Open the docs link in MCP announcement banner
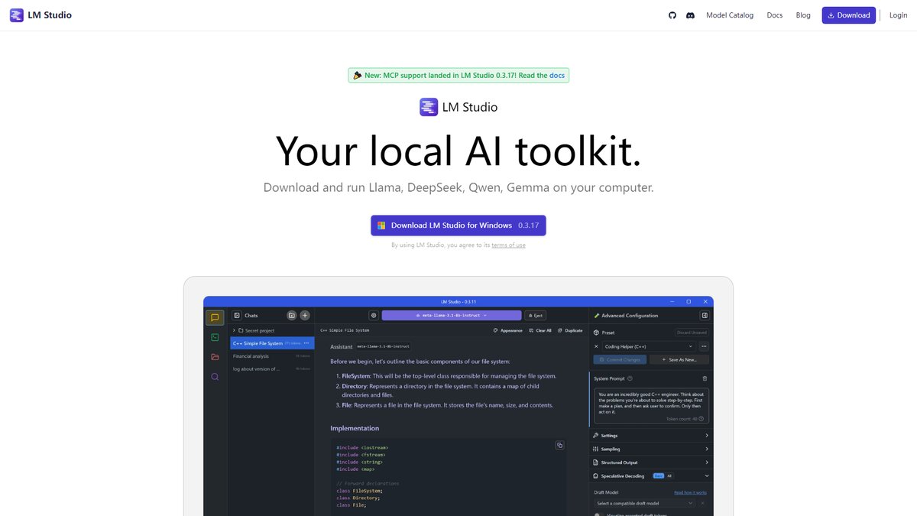This screenshot has width=917, height=516. [x=557, y=76]
